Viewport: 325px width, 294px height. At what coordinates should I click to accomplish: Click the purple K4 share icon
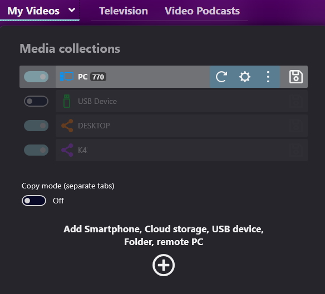pyautogui.click(x=67, y=150)
